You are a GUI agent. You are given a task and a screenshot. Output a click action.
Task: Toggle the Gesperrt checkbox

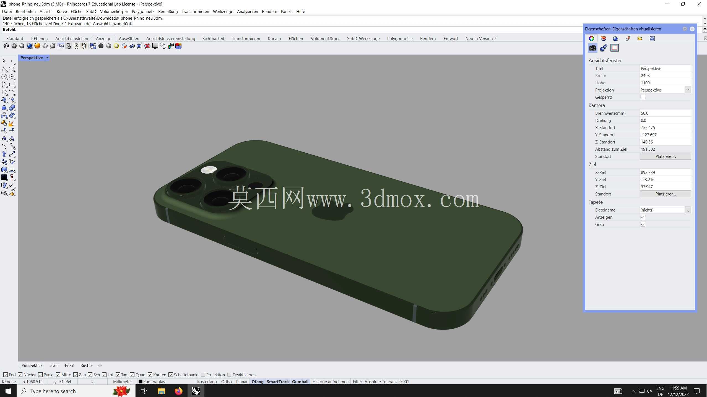click(x=643, y=97)
